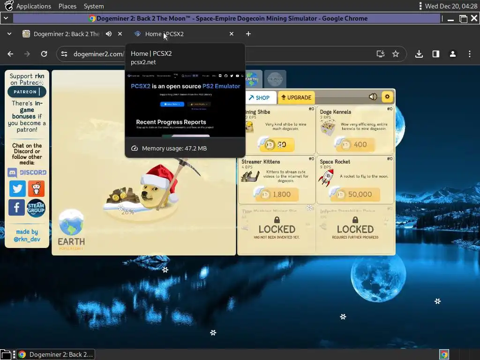Mute the Dogeminer tab audio icon

tap(109, 34)
